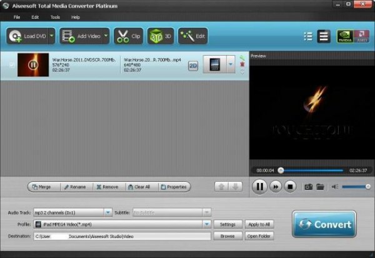375x258 pixels.
Task: Click the Apply to All button
Action: 259,224
